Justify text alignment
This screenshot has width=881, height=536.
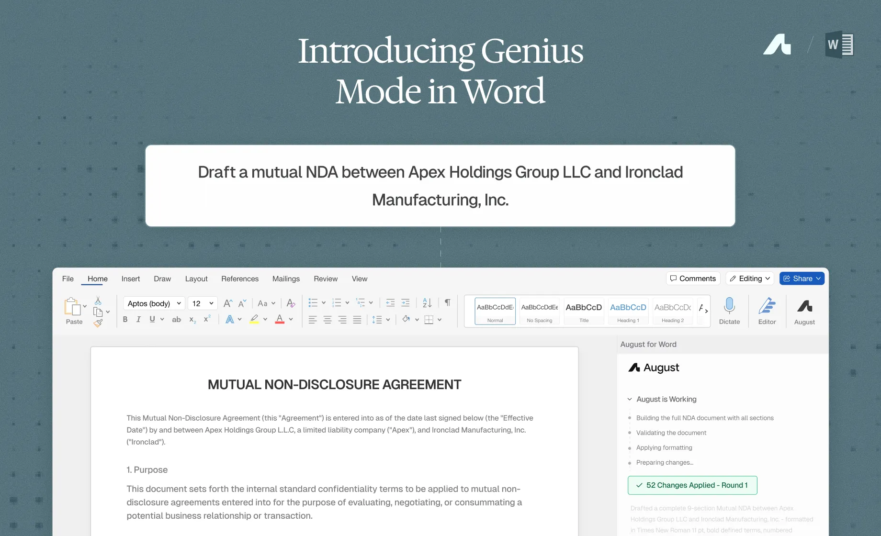click(x=357, y=320)
